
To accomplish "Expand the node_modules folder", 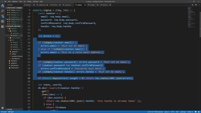I will [14, 38].
